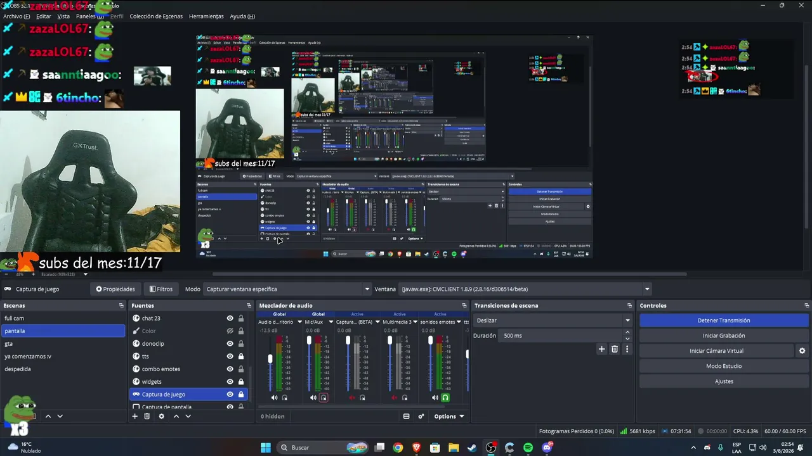Undock the Transiciones de escena panel
The height and width of the screenshot is (456, 812).
[629, 305]
